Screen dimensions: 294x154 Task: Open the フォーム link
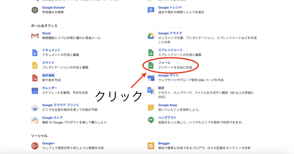(164, 63)
